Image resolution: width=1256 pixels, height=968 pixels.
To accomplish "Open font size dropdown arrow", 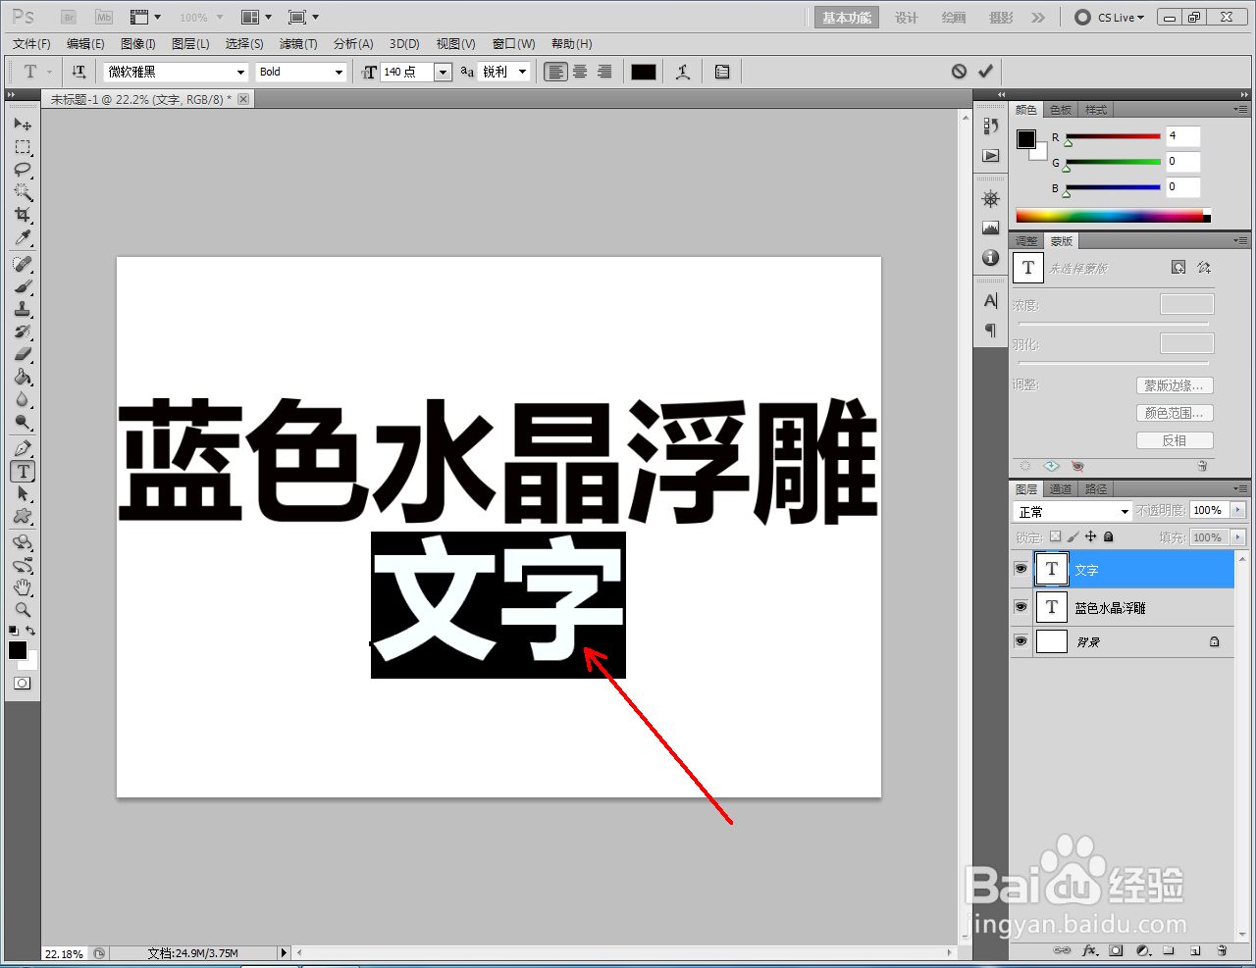I will [x=443, y=72].
